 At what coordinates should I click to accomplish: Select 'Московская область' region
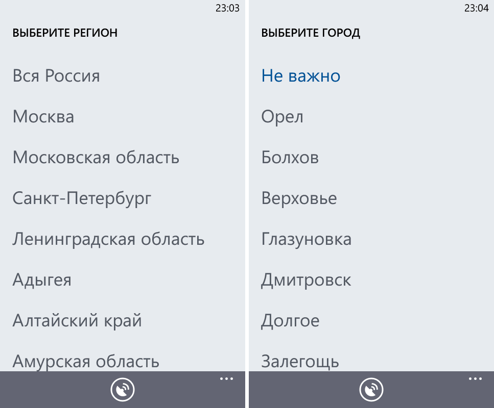click(96, 158)
